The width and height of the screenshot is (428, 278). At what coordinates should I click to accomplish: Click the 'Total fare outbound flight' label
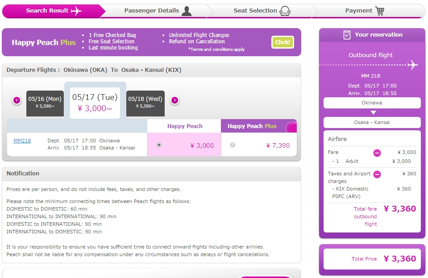(x=365, y=216)
